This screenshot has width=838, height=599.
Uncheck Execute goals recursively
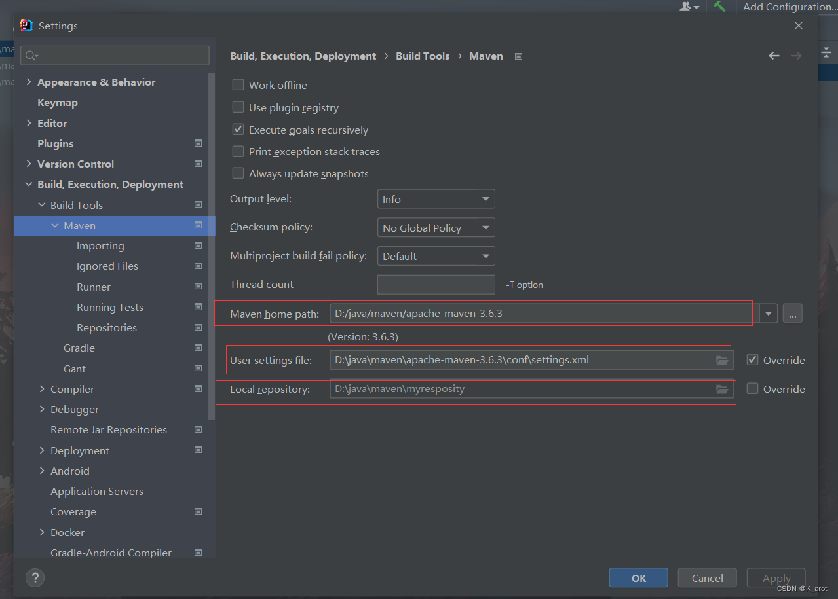pyautogui.click(x=238, y=130)
